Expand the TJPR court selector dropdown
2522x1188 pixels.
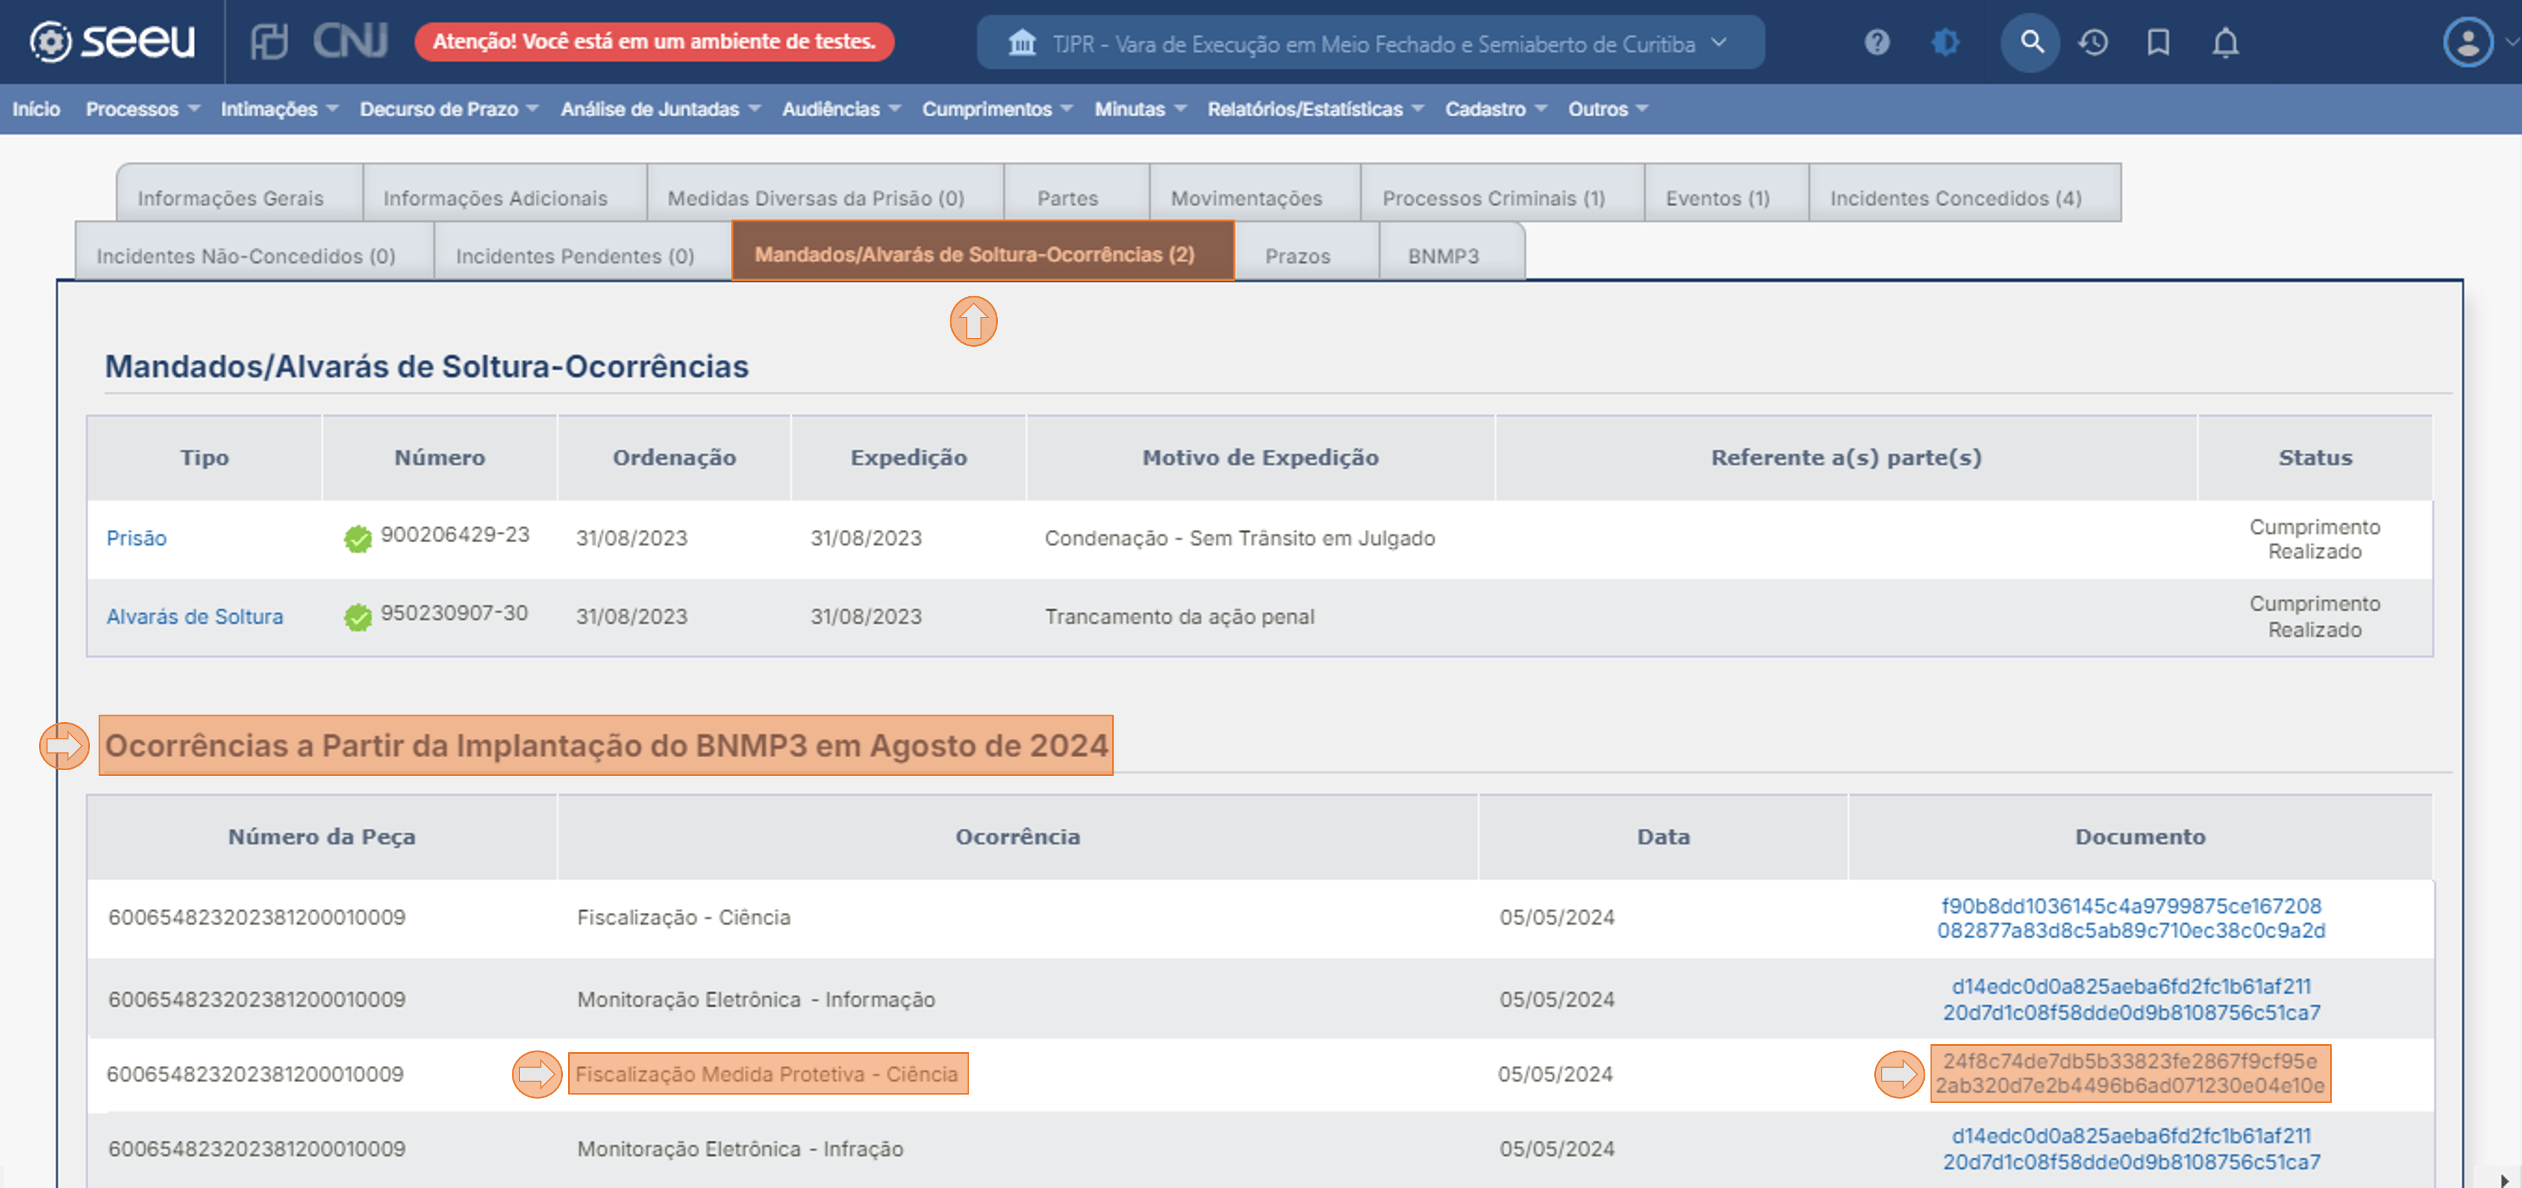coord(1370,43)
